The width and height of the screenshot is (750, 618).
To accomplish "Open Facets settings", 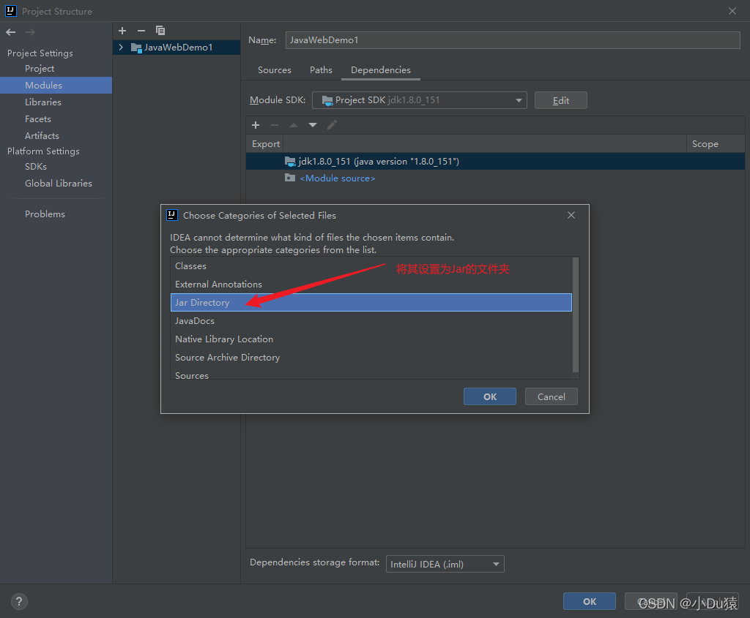I will pos(38,119).
